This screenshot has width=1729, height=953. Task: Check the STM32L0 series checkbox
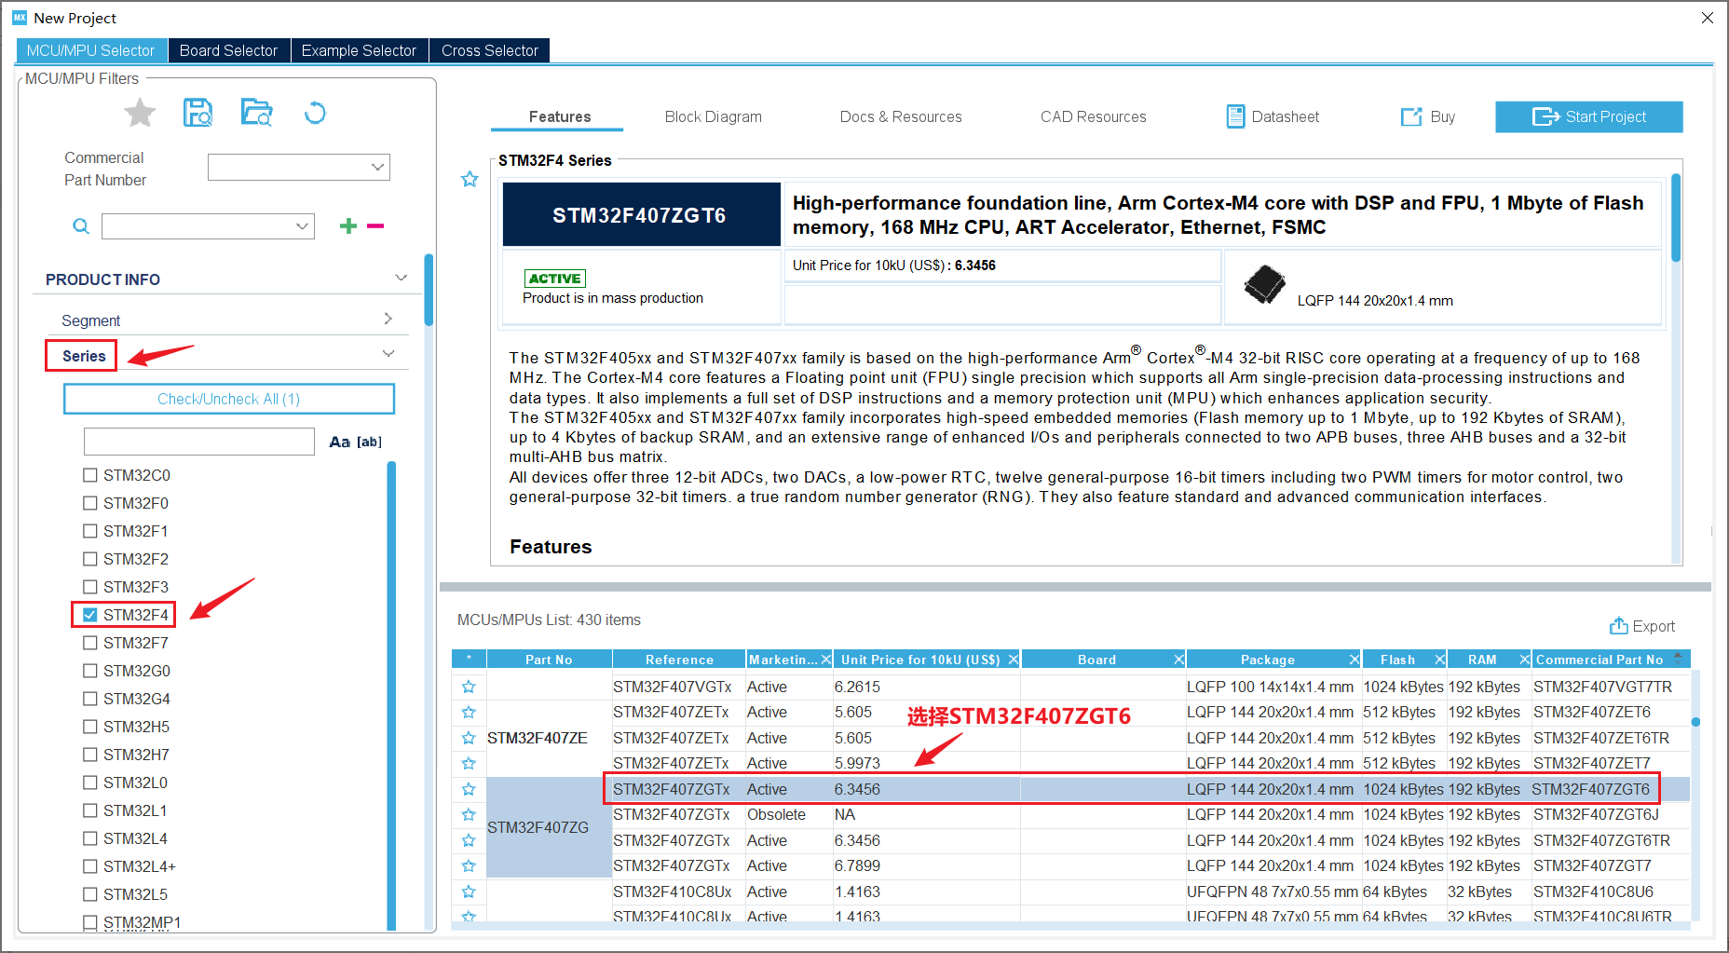[x=90, y=783]
